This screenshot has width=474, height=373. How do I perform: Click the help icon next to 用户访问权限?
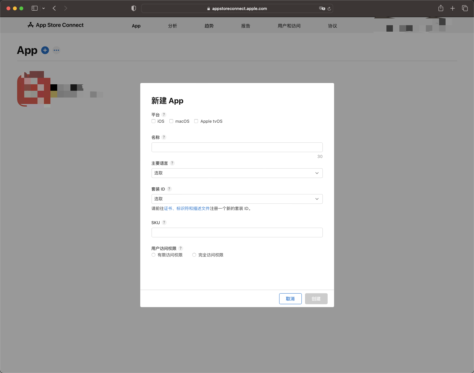click(181, 248)
